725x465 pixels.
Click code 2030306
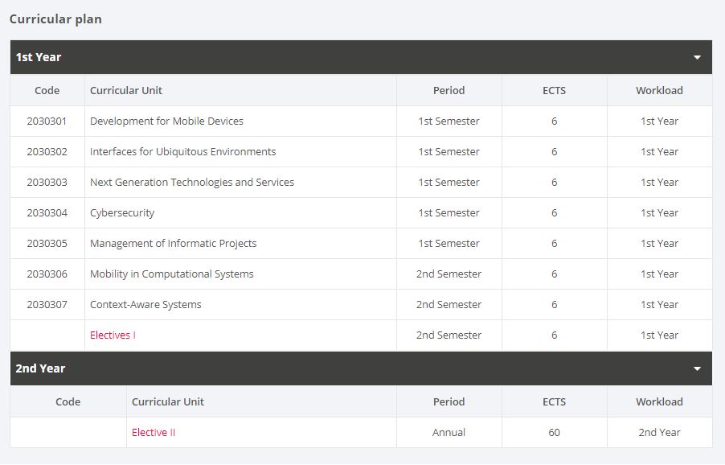47,274
